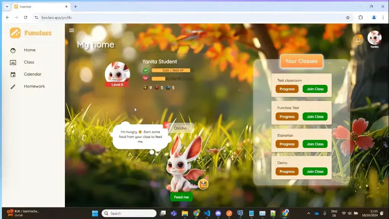View site information icon
Viewport: 389px width, 219px height.
pyautogui.click(x=37, y=17)
